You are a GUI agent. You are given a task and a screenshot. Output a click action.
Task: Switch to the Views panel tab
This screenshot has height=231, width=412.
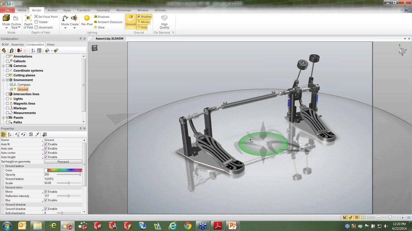tap(51, 45)
